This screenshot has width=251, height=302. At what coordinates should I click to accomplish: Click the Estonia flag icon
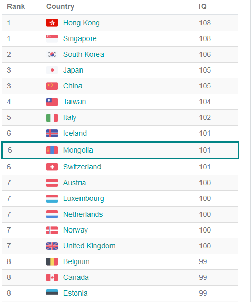52,292
